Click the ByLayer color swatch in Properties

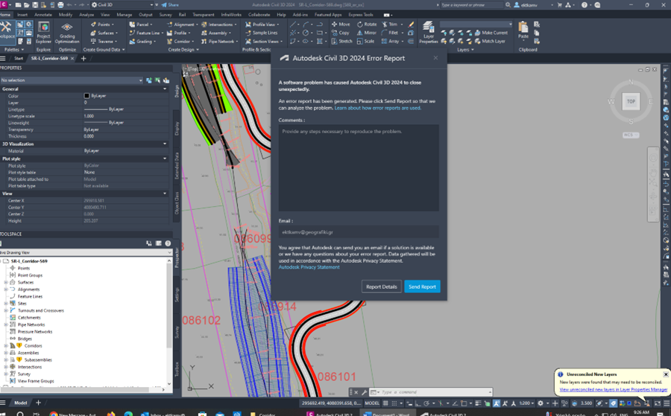point(87,96)
